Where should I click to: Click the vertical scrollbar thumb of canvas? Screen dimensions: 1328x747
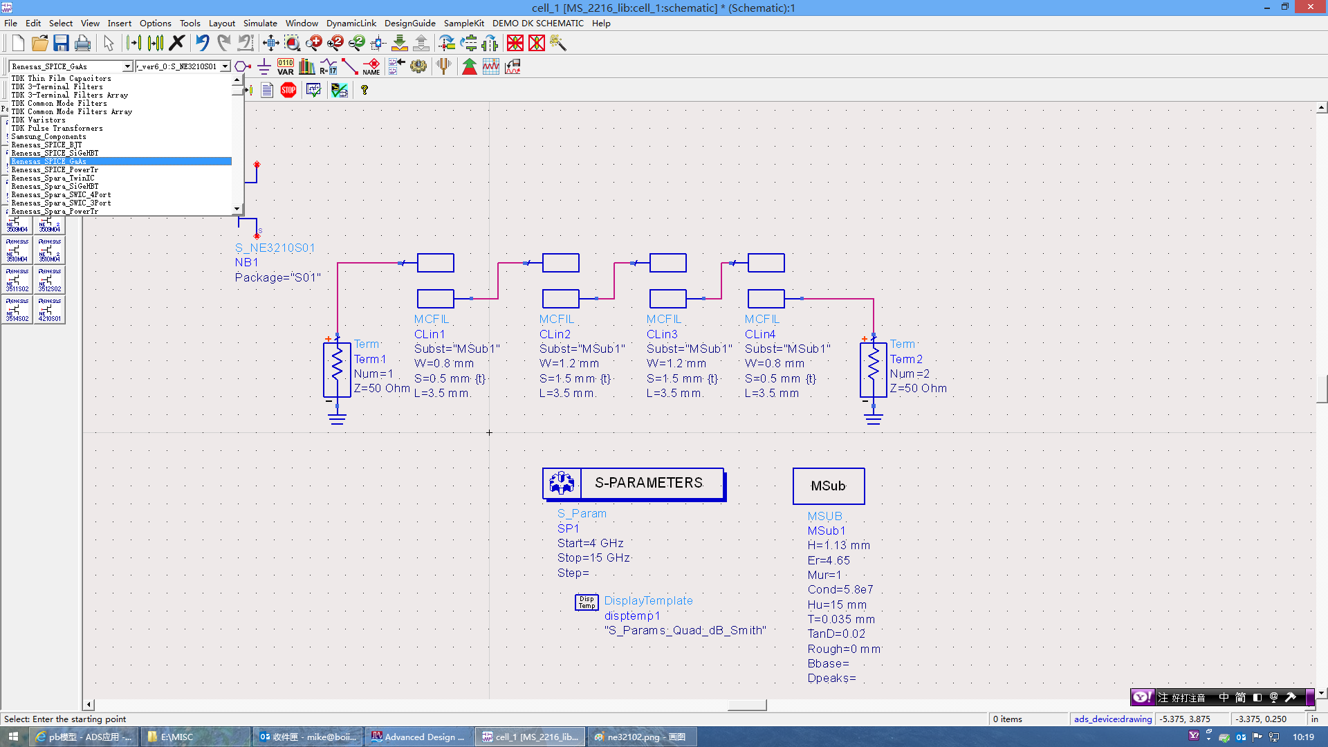(x=1322, y=387)
